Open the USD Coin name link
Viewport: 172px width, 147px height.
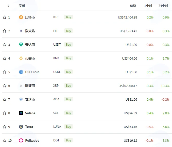click(32, 72)
